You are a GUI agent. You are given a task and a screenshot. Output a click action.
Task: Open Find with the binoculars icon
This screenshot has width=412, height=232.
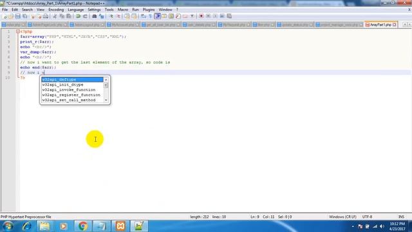point(95,16)
